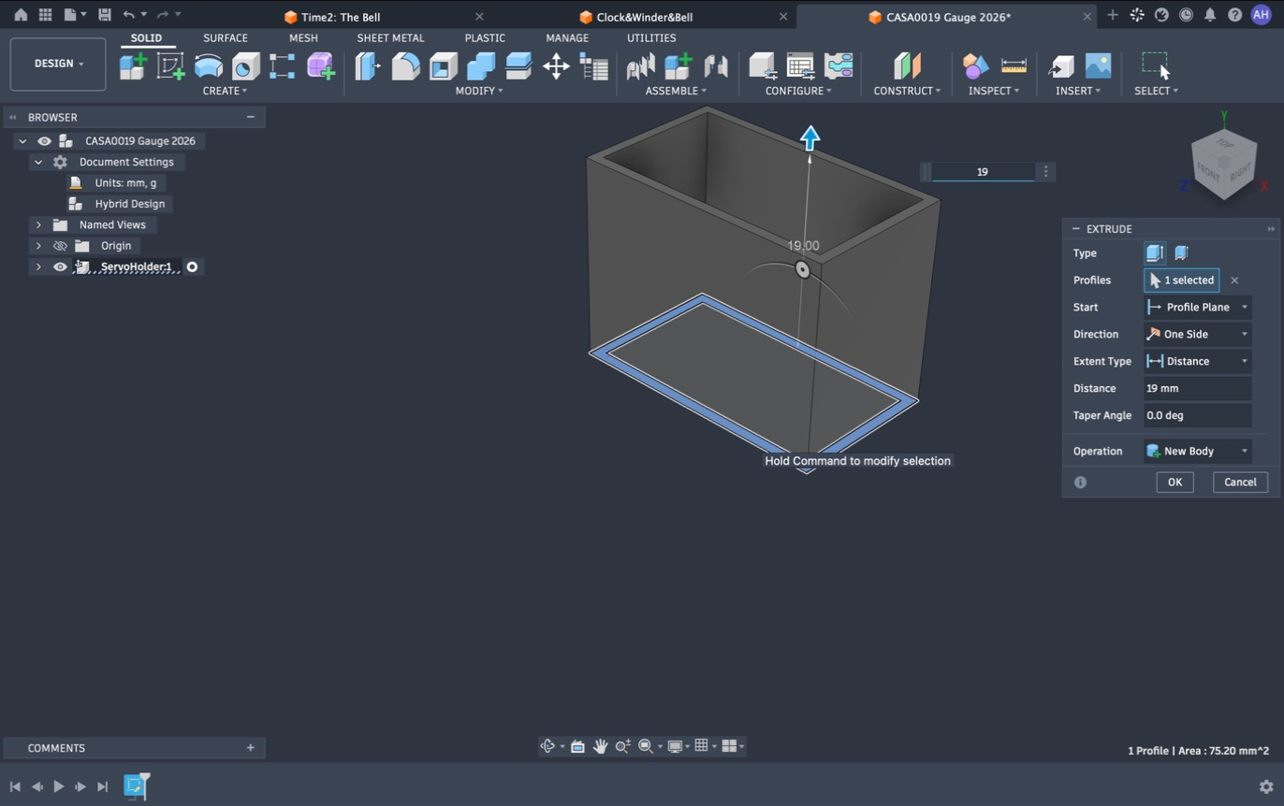Viewport: 1284px width, 806px height.
Task: Click the Extrude info icon
Action: [x=1080, y=482]
